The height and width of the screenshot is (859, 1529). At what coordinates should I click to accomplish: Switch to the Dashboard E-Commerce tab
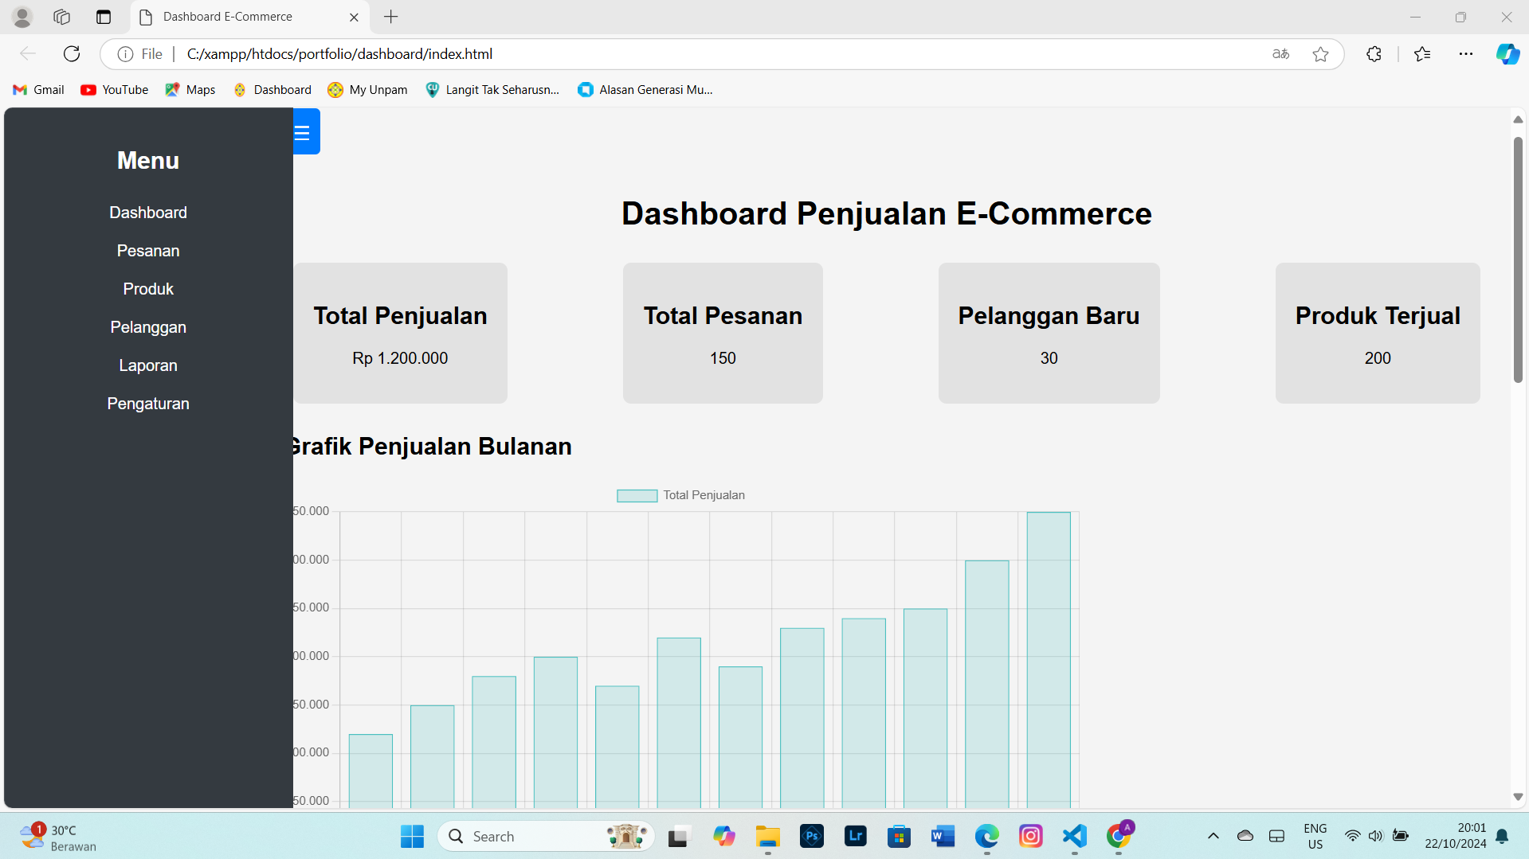226,16
